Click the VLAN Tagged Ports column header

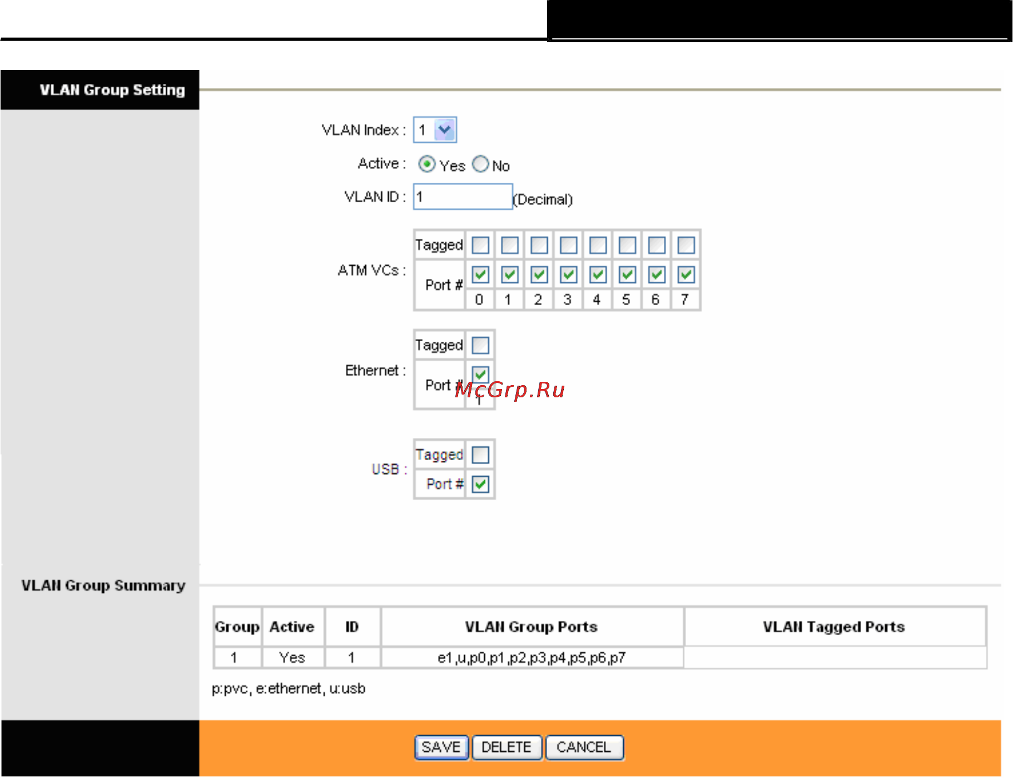835,627
